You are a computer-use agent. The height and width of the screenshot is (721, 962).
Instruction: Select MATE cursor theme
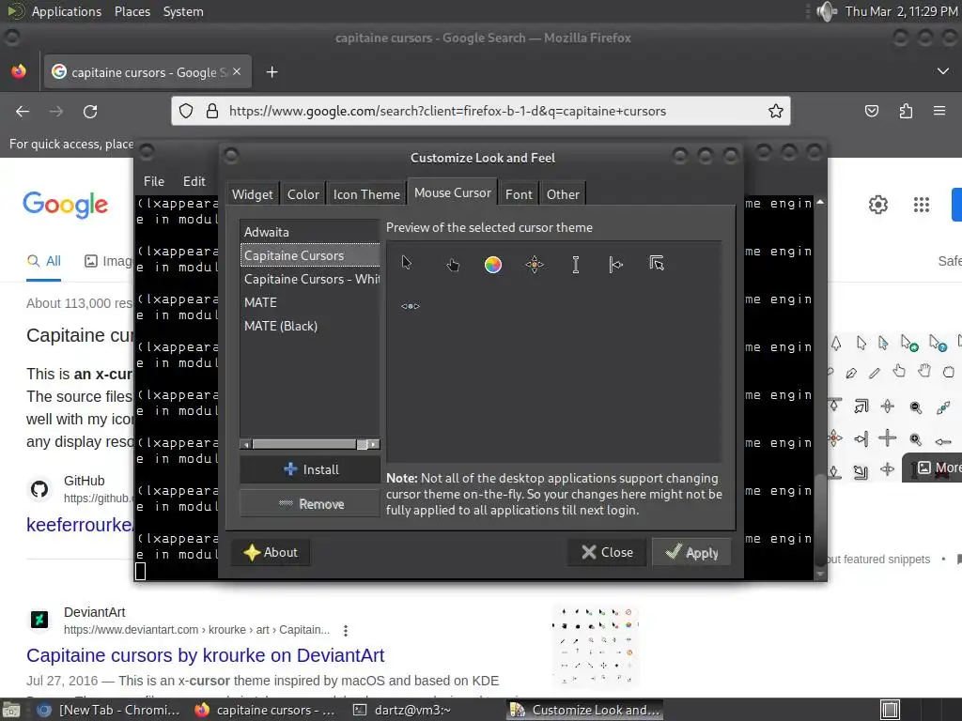pyautogui.click(x=310, y=302)
